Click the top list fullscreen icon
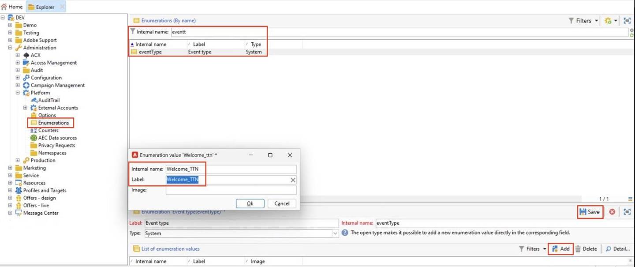The height and width of the screenshot is (267, 635). [x=627, y=20]
